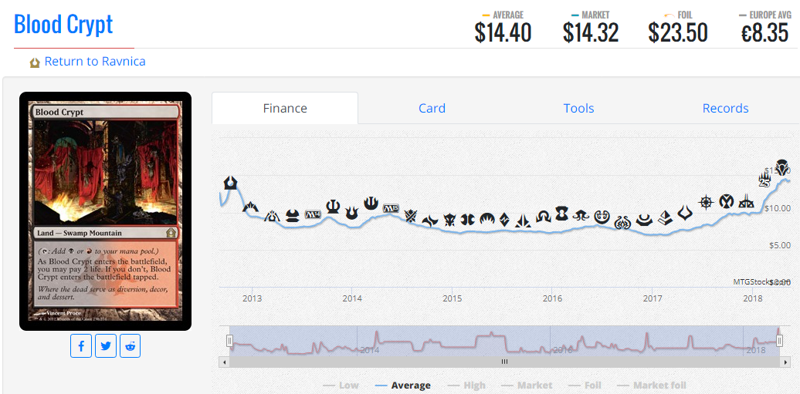
Task: Click the Aether Revolt set marker
Action: click(x=623, y=222)
